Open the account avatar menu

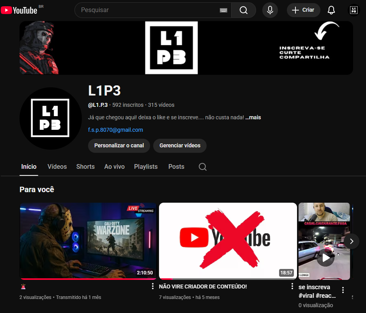click(354, 10)
